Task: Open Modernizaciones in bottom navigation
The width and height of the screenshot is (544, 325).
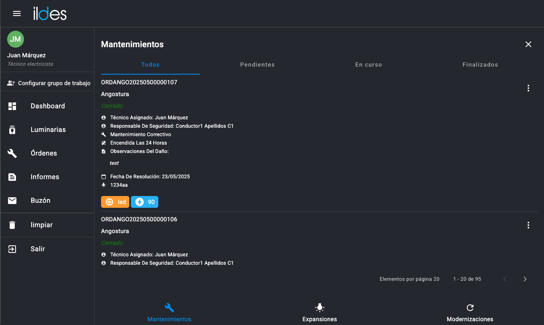Action: pyautogui.click(x=470, y=312)
